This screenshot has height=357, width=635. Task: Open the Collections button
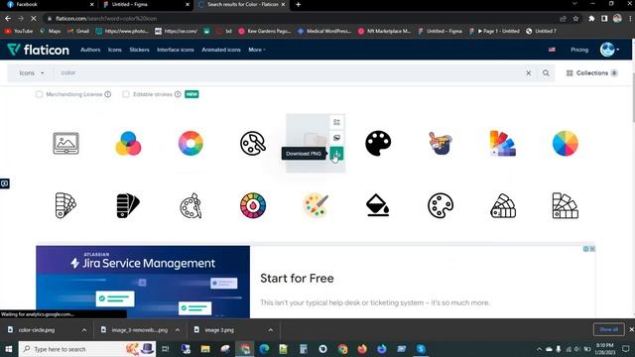591,73
